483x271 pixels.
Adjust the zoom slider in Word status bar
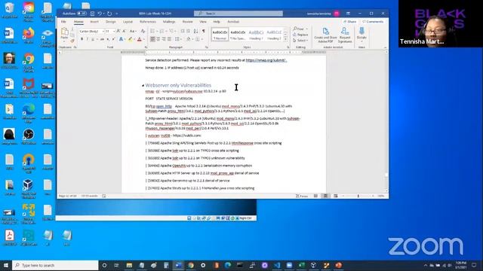coord(358,196)
